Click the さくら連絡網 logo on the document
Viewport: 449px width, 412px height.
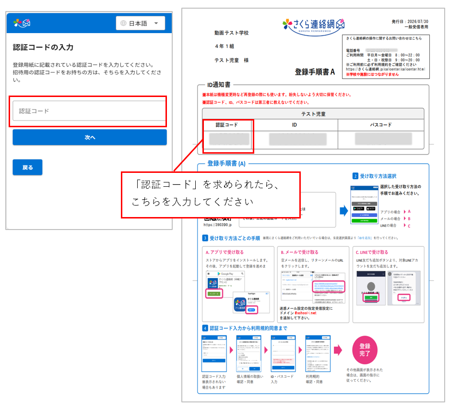(x=313, y=25)
